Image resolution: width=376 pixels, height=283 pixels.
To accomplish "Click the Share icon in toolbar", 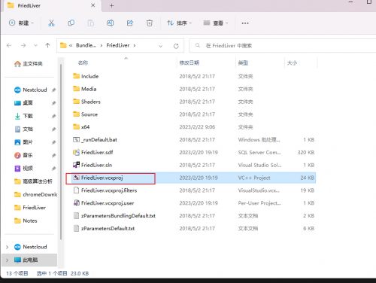I will click(130, 23).
